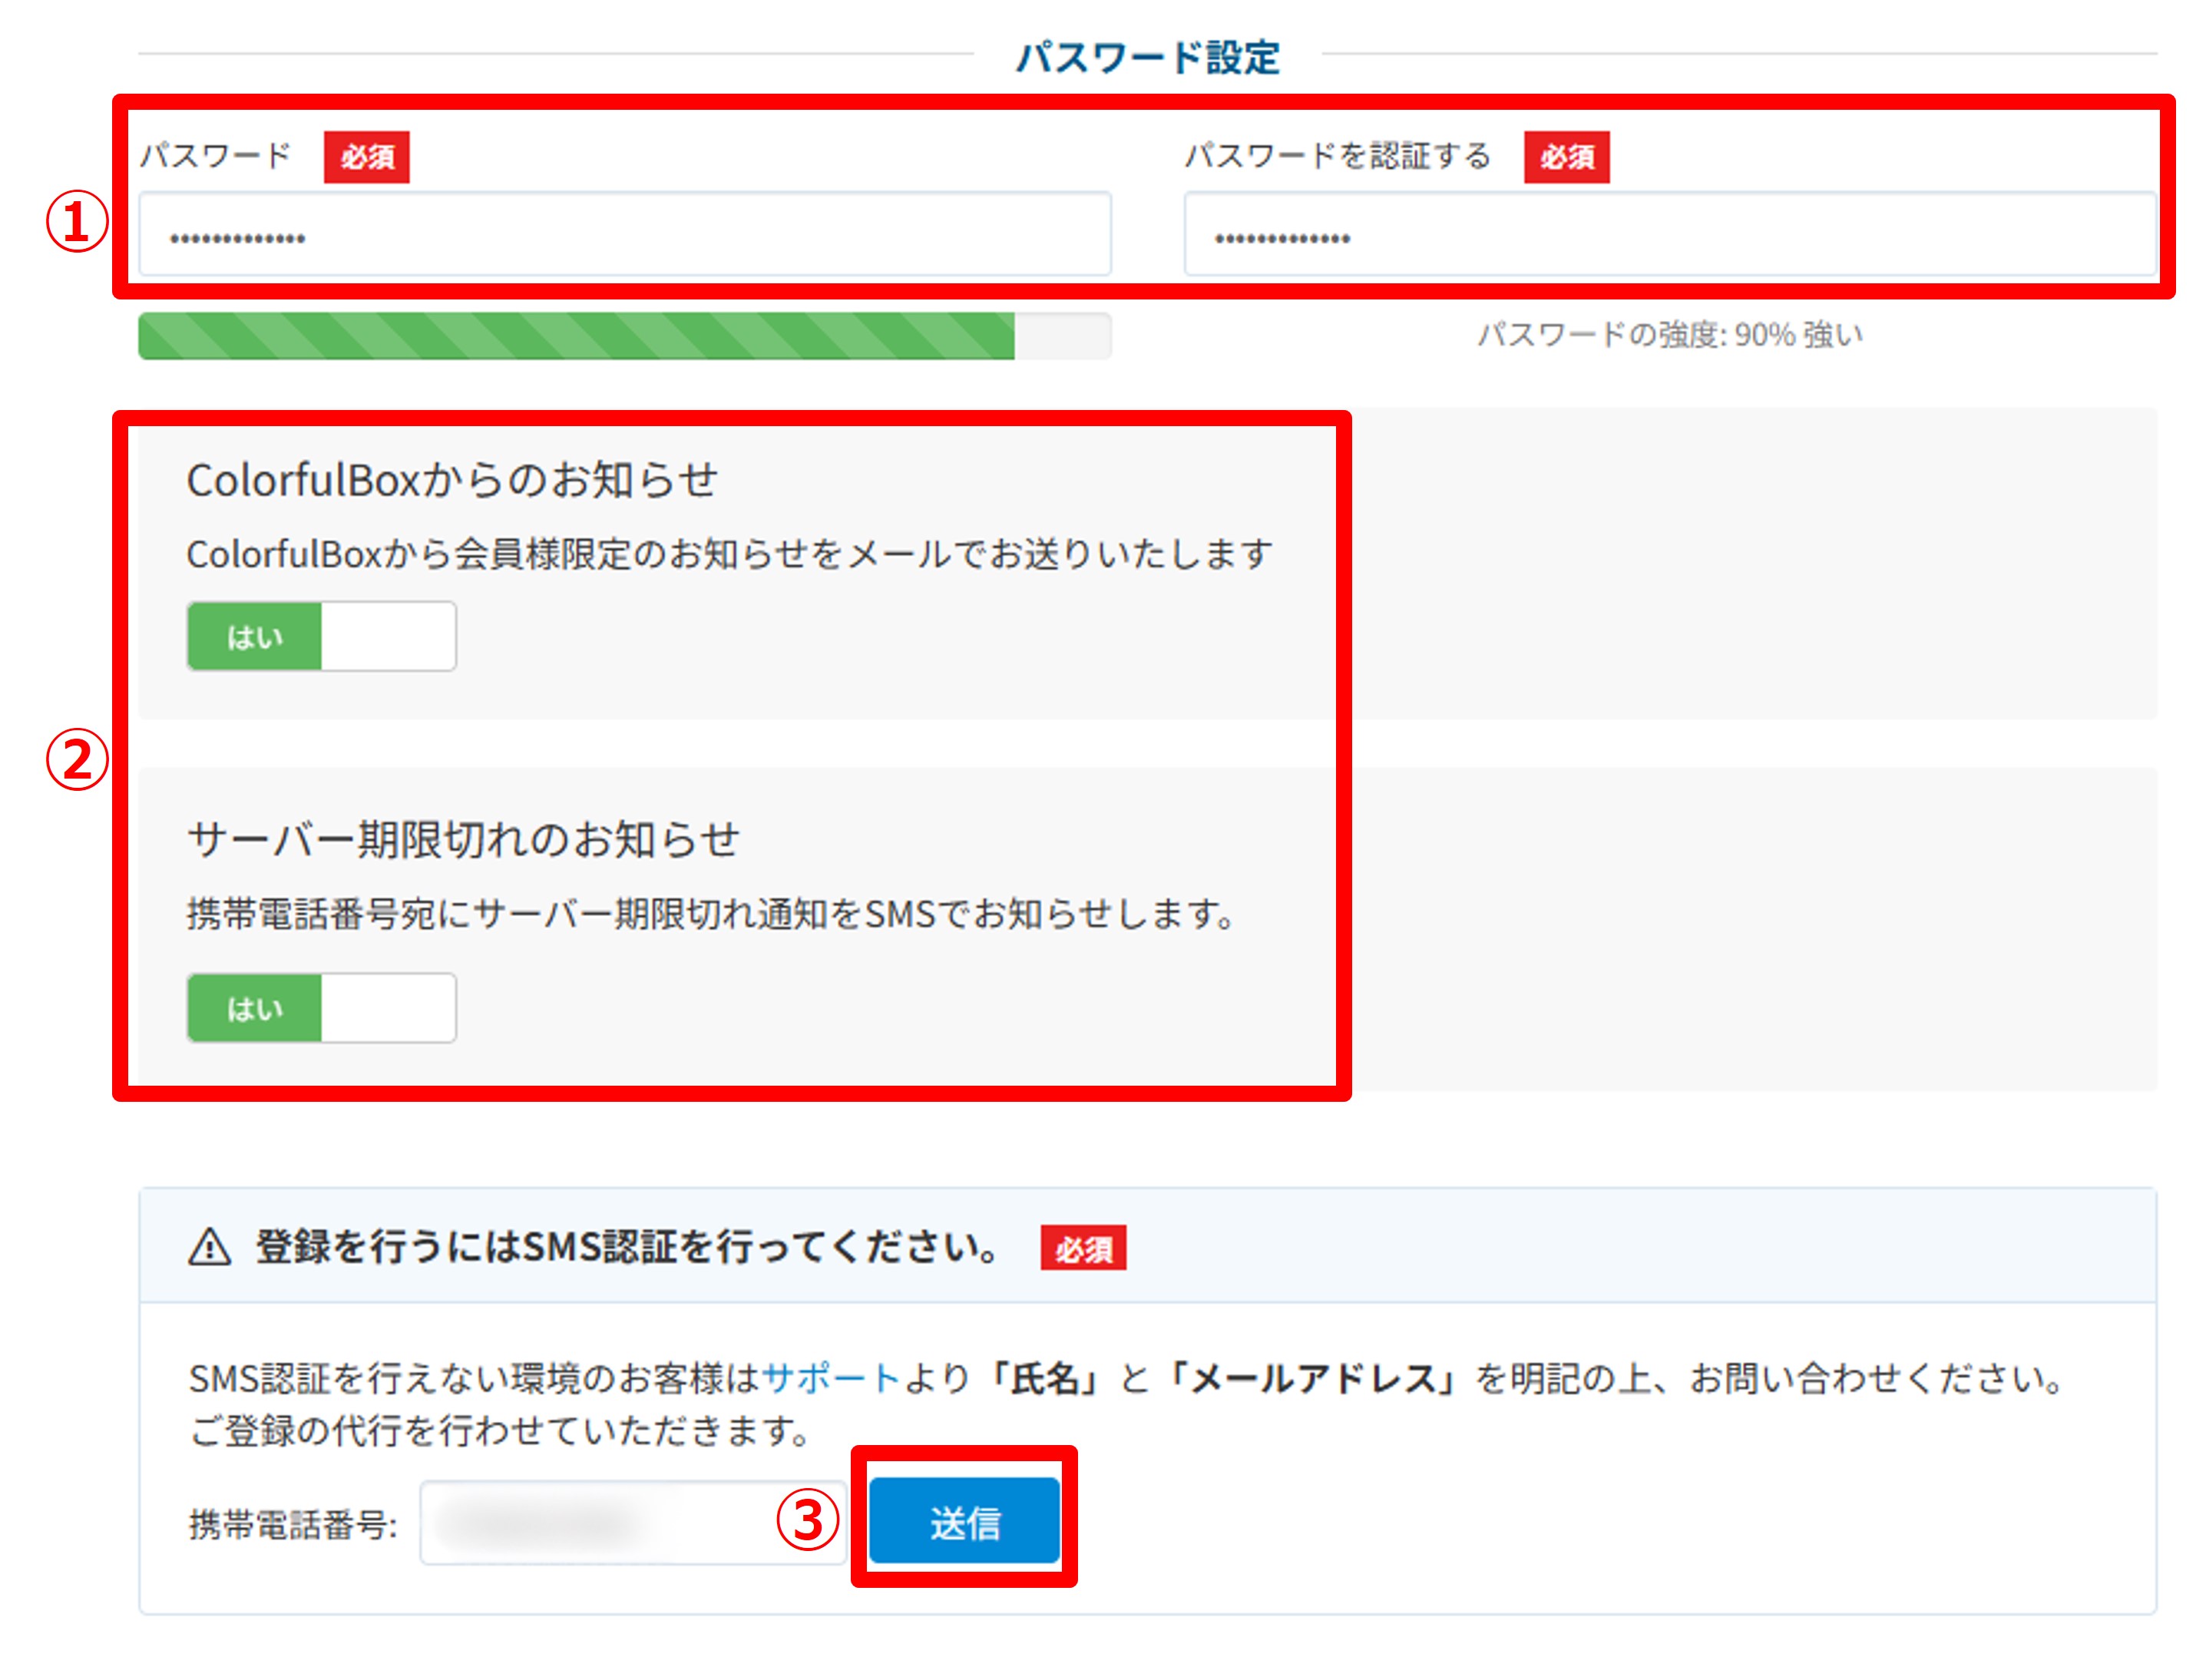Click the パスワードの強度: 90% 強い text

tap(1669, 334)
